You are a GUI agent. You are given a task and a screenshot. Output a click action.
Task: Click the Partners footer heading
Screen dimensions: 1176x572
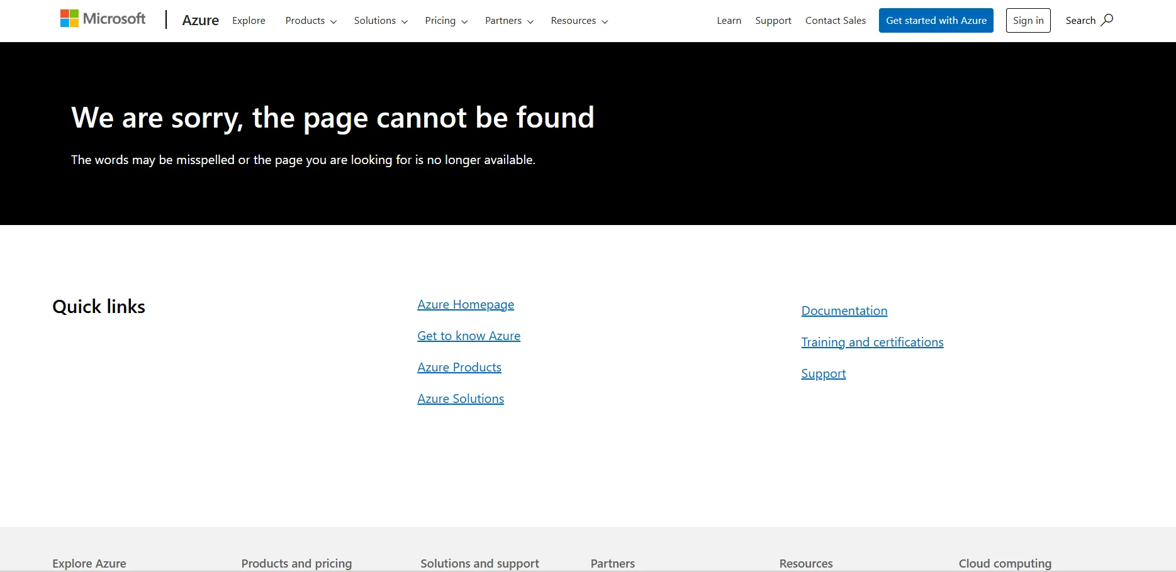pyautogui.click(x=612, y=563)
